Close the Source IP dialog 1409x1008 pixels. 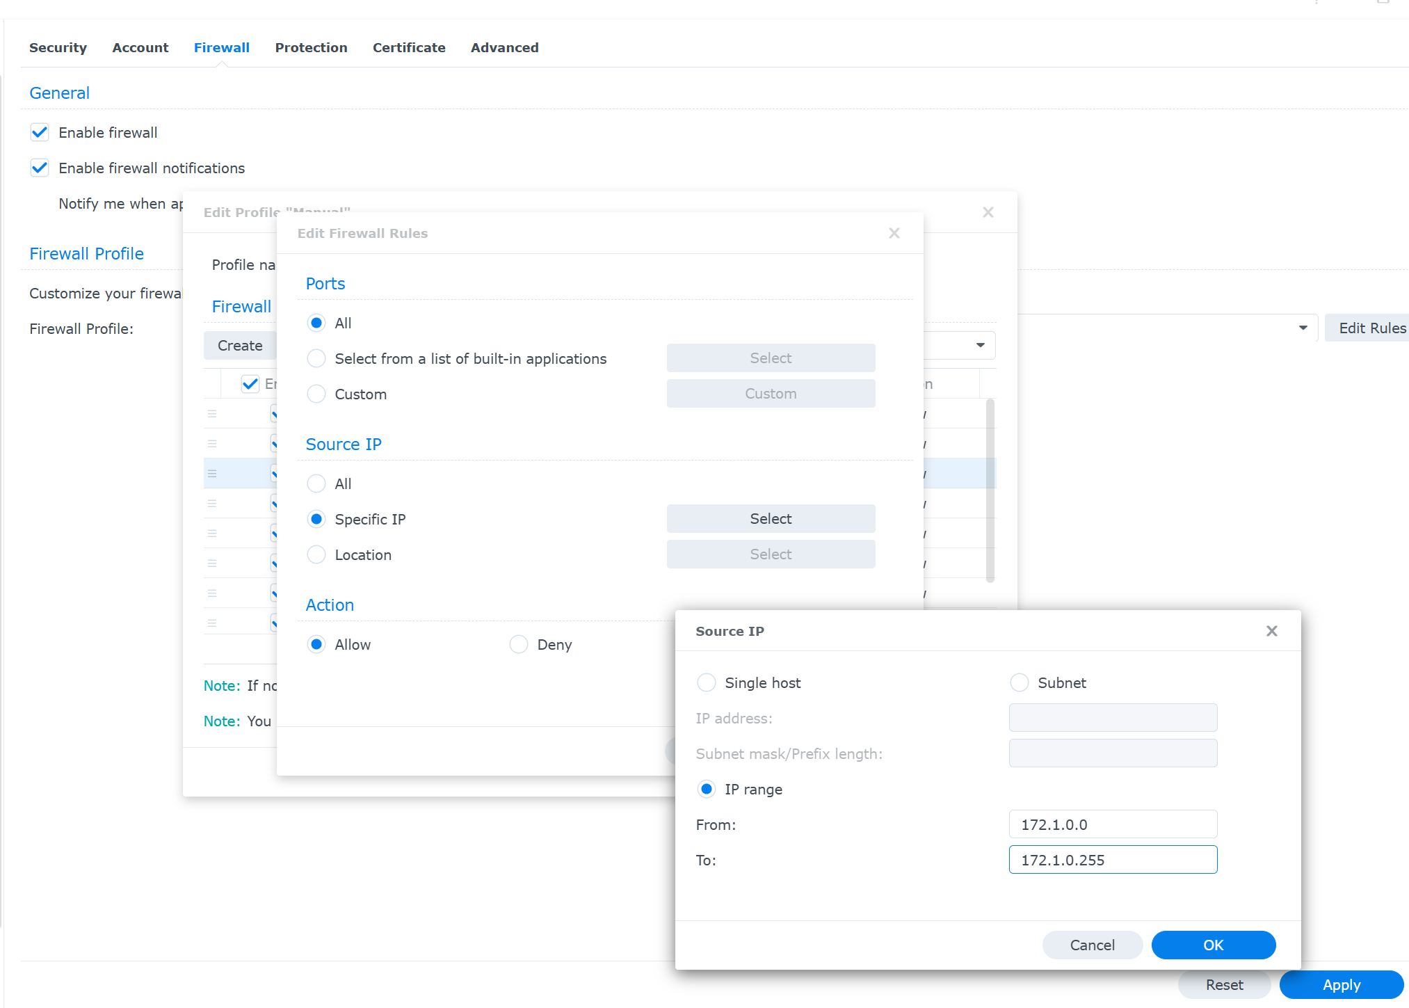(1271, 631)
